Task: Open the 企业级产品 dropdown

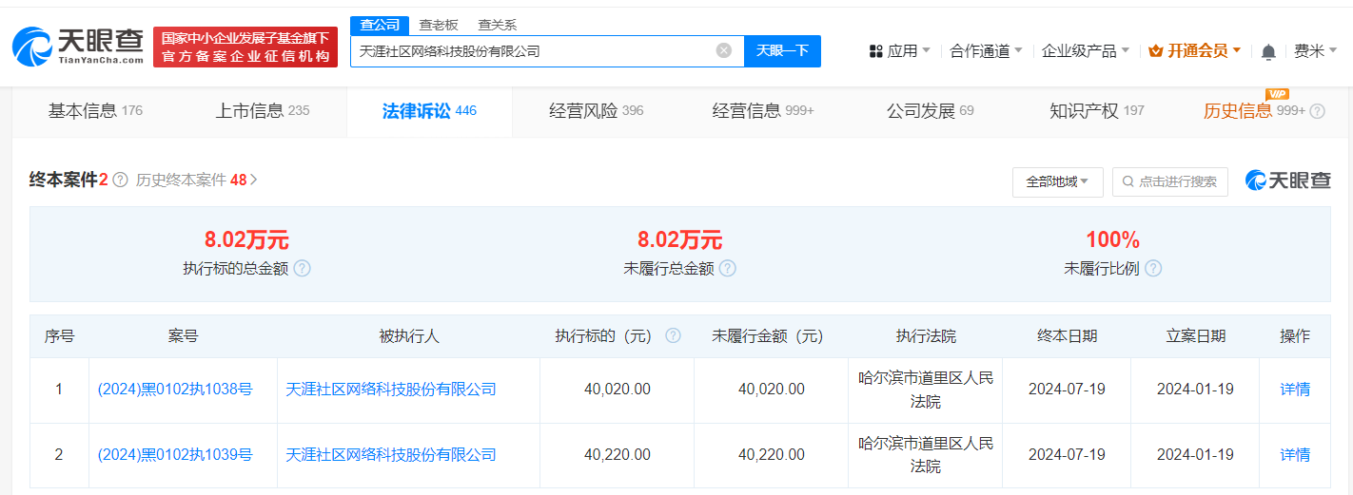Action: (x=1085, y=51)
